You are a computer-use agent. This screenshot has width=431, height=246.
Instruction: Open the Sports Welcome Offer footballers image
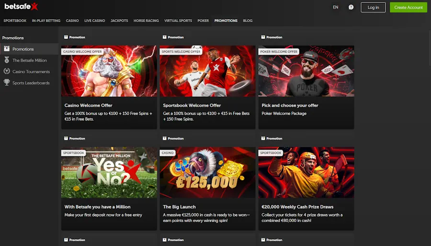[207, 71]
